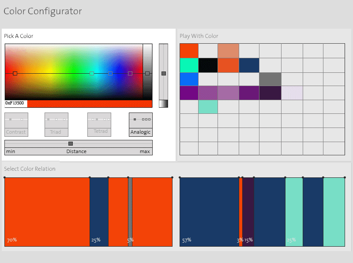The image size is (353, 263).
Task: Select the Contrast color scheme button
Action: (x=16, y=124)
